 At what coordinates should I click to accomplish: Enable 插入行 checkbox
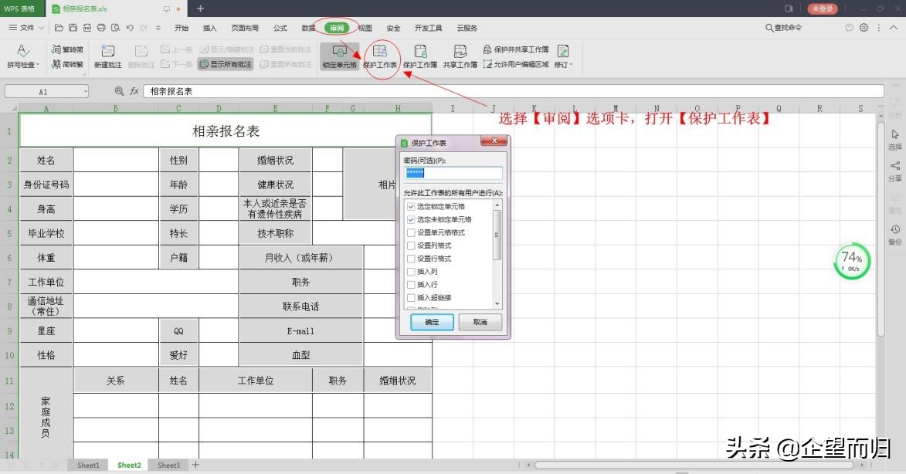click(411, 285)
